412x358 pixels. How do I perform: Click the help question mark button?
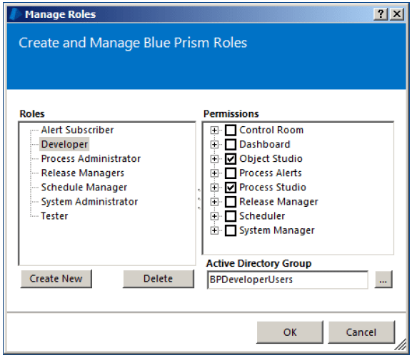pyautogui.click(x=381, y=14)
